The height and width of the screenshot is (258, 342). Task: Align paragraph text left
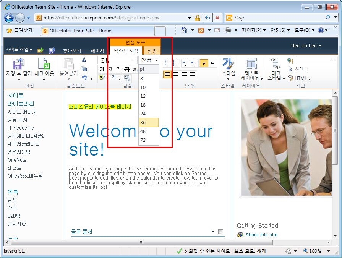[x=167, y=75]
